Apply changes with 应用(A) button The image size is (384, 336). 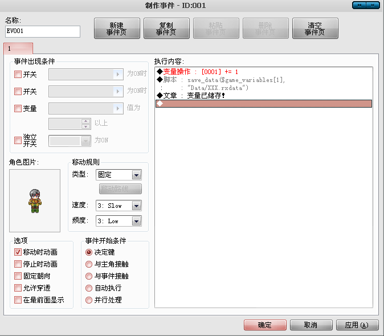(357, 325)
